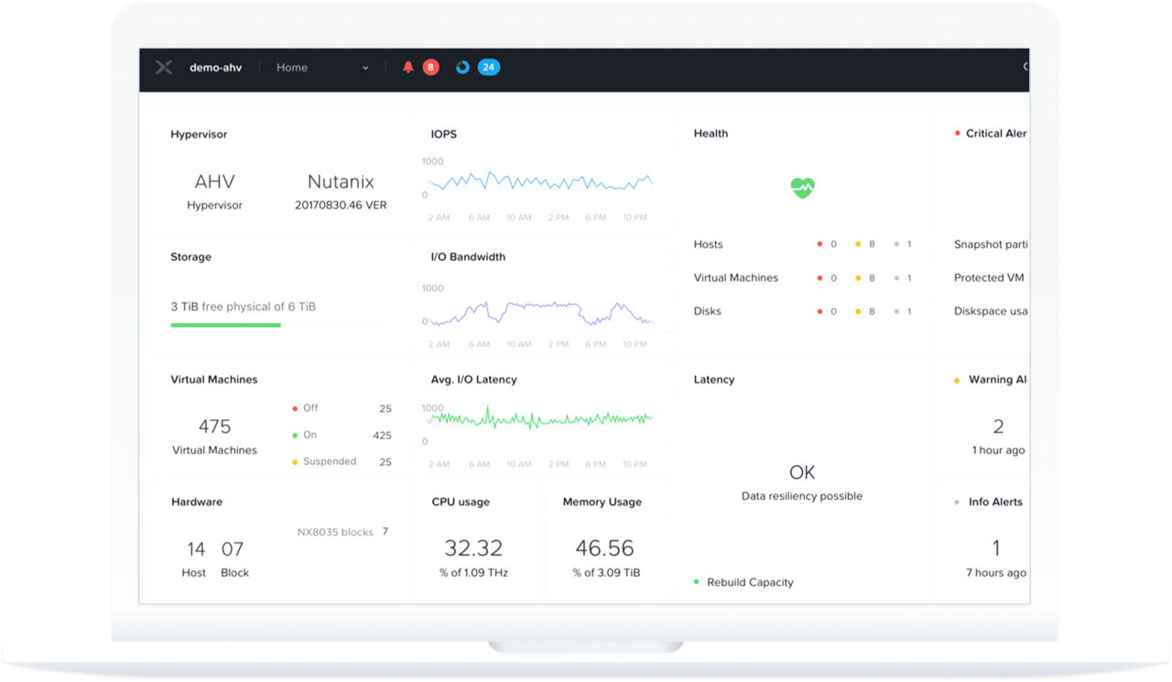Open the Home view menu

click(x=292, y=68)
